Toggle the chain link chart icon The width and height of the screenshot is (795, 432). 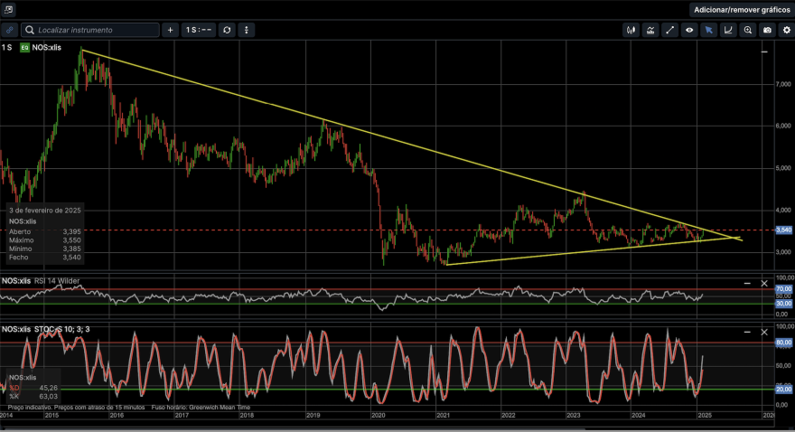(9, 30)
